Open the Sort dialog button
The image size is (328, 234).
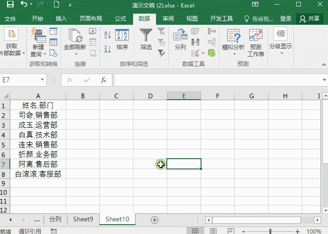point(122,40)
